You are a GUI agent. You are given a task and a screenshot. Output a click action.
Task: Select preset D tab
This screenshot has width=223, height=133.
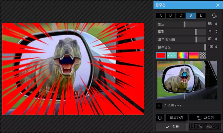tap(191, 16)
